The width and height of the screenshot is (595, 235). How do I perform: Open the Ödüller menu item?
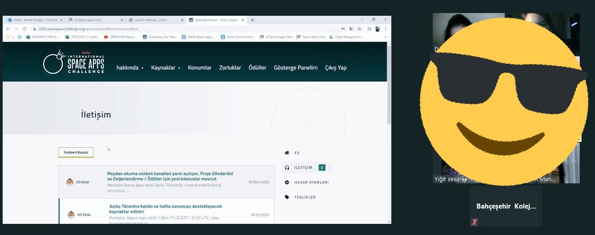257,68
